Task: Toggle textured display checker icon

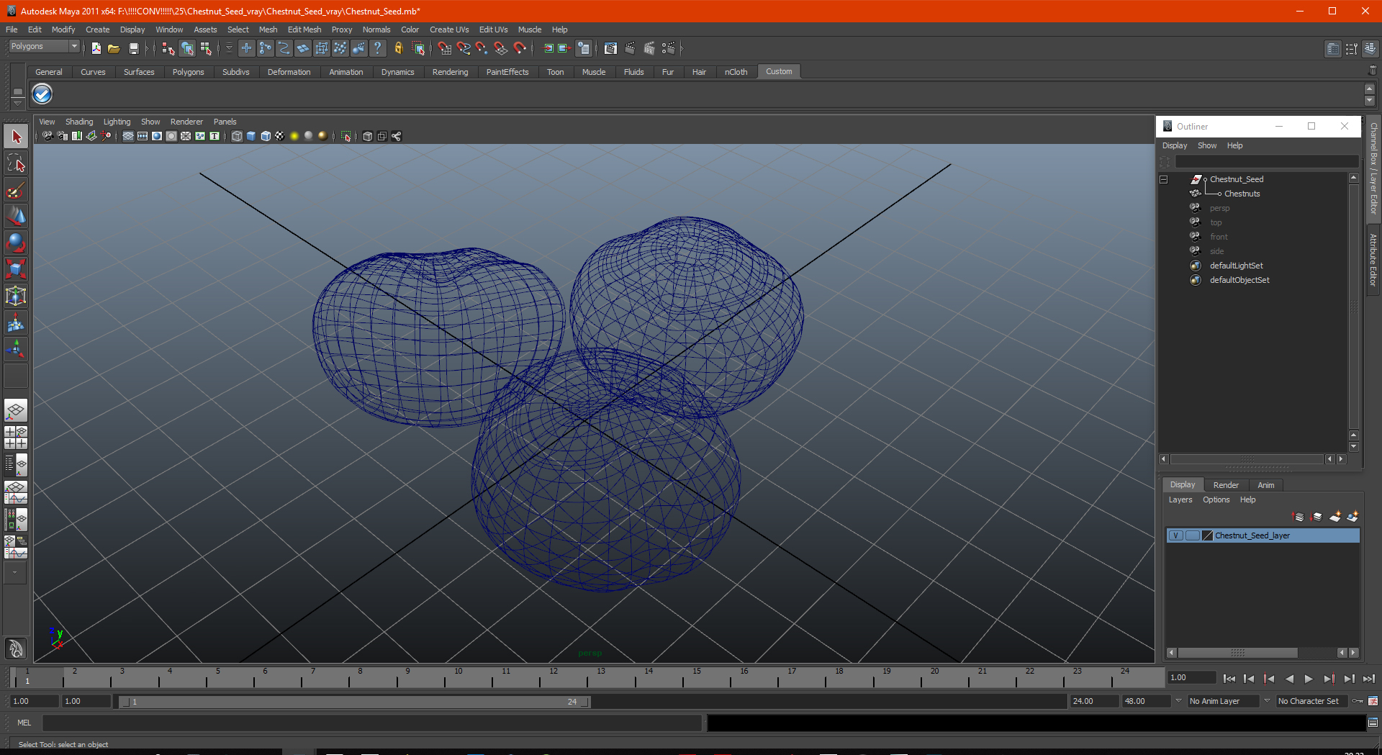Action: [x=280, y=136]
